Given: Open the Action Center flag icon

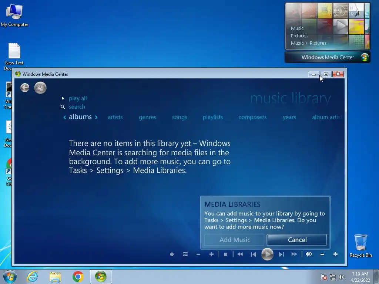Looking at the screenshot, I should coord(323,277).
